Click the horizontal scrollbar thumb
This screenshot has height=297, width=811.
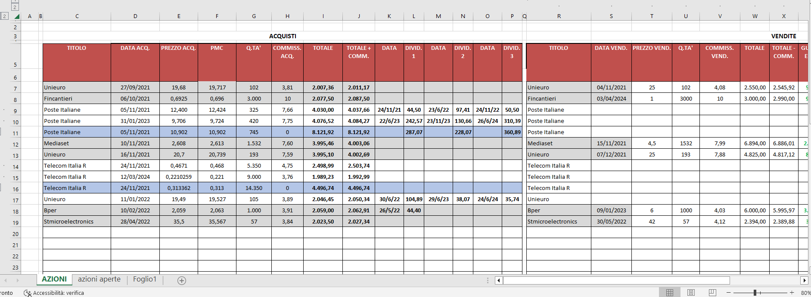click(616, 281)
